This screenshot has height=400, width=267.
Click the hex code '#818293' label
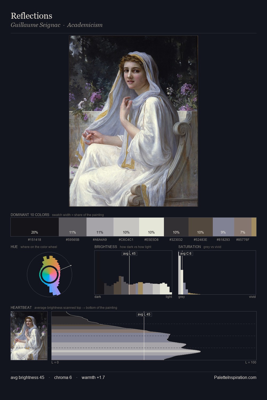coord(223,240)
